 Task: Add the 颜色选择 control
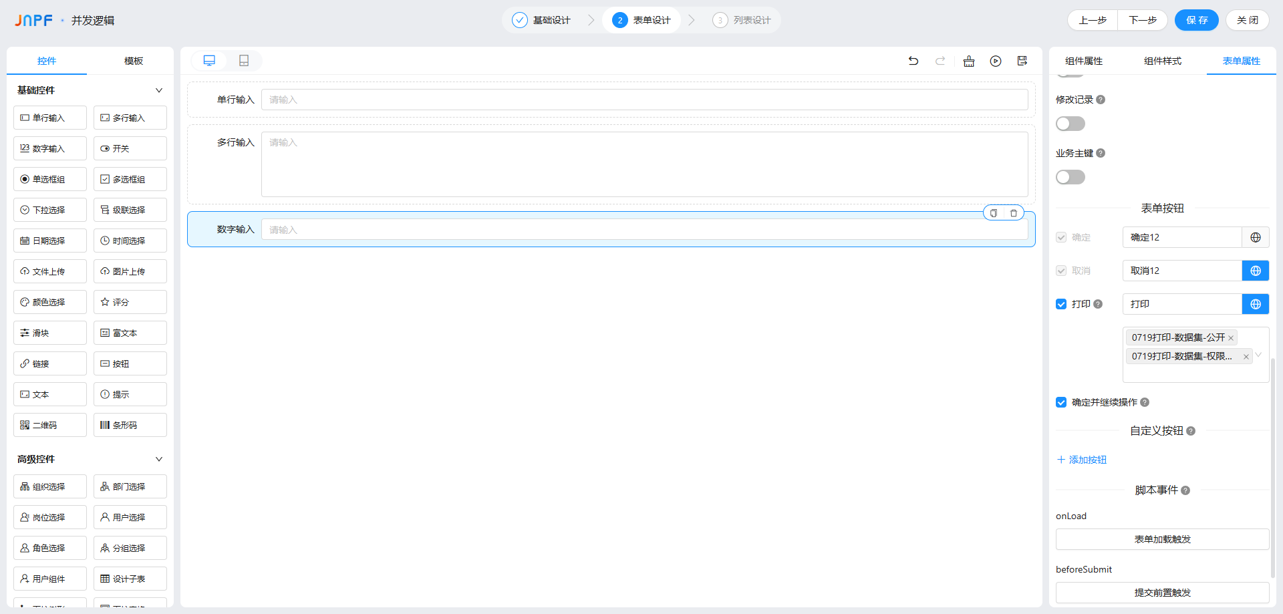(50, 302)
